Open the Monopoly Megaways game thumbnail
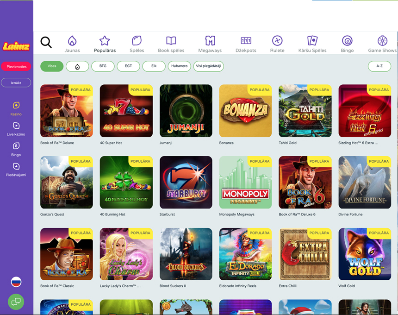 pyautogui.click(x=245, y=183)
